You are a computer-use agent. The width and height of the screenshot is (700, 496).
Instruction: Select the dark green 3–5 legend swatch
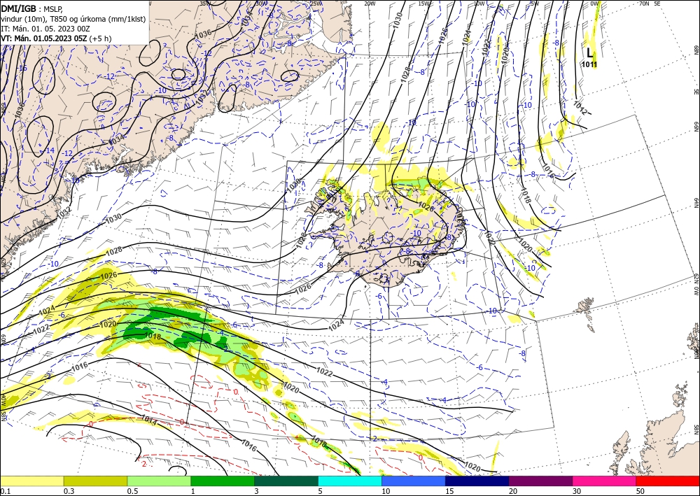(286, 481)
